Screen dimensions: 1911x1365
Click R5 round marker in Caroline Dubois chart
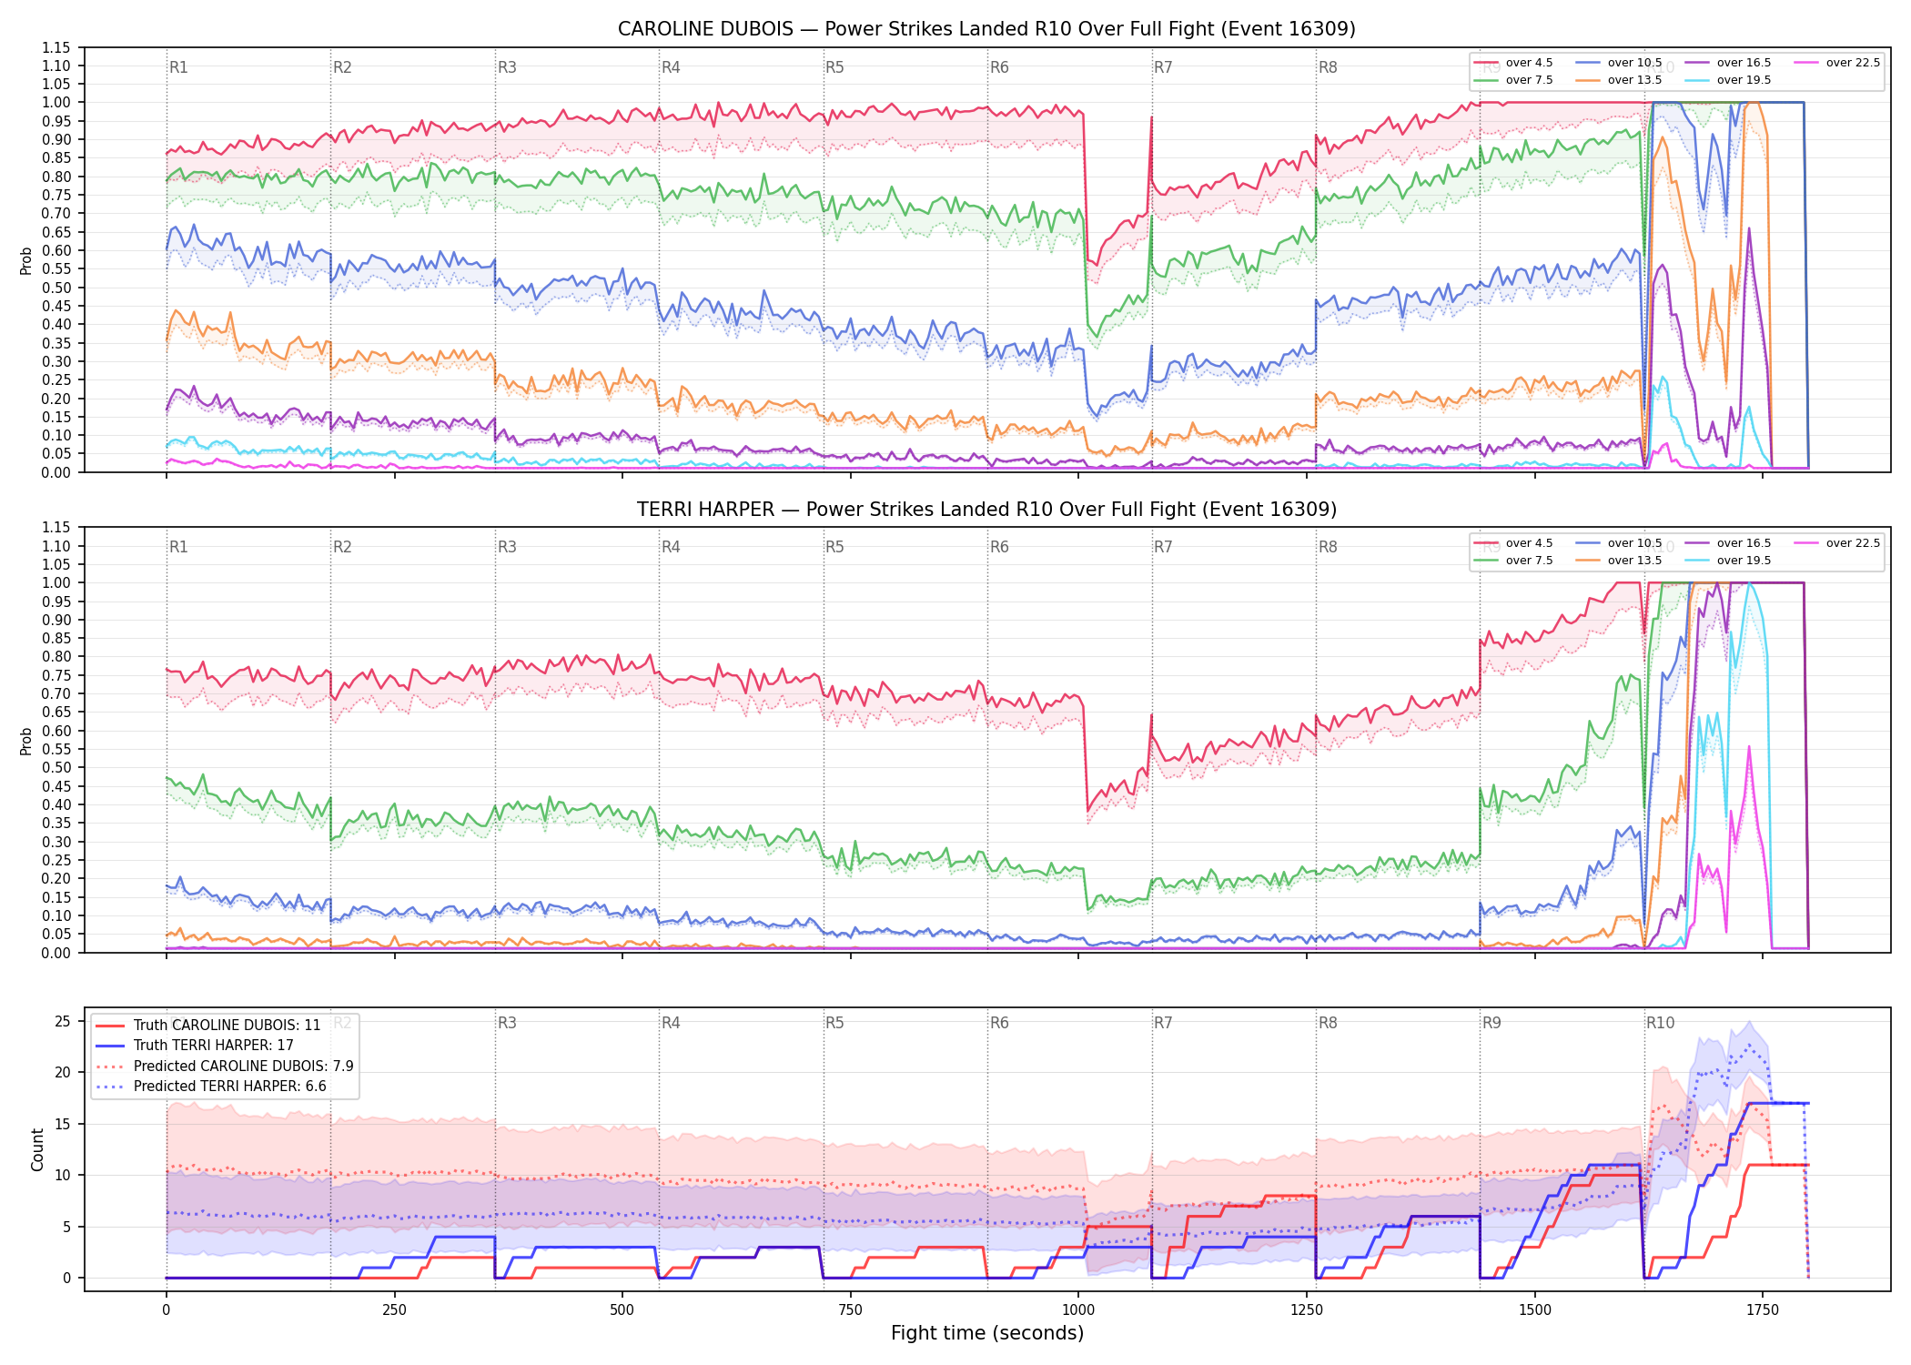tap(834, 67)
